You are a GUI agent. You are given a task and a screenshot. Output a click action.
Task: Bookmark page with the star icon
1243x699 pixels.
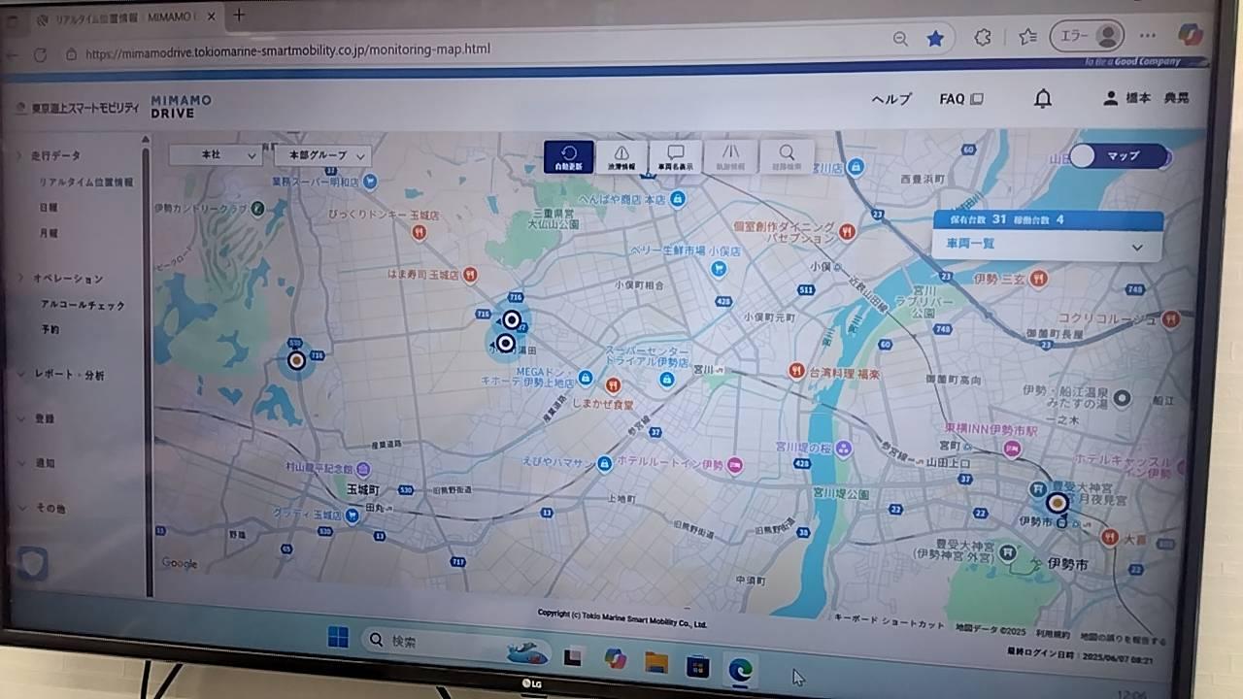934,38
